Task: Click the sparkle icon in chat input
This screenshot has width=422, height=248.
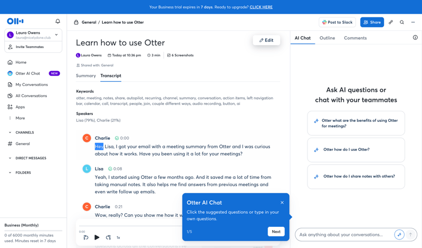Action: click(399, 234)
